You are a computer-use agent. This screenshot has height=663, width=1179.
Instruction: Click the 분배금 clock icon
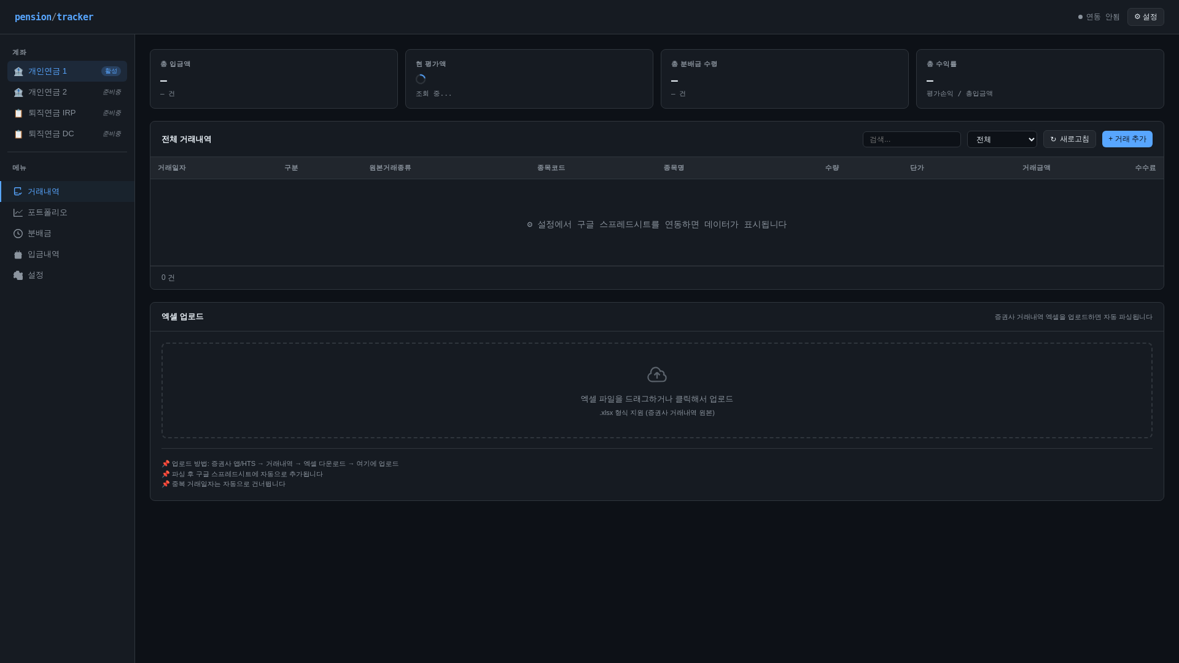click(18, 233)
